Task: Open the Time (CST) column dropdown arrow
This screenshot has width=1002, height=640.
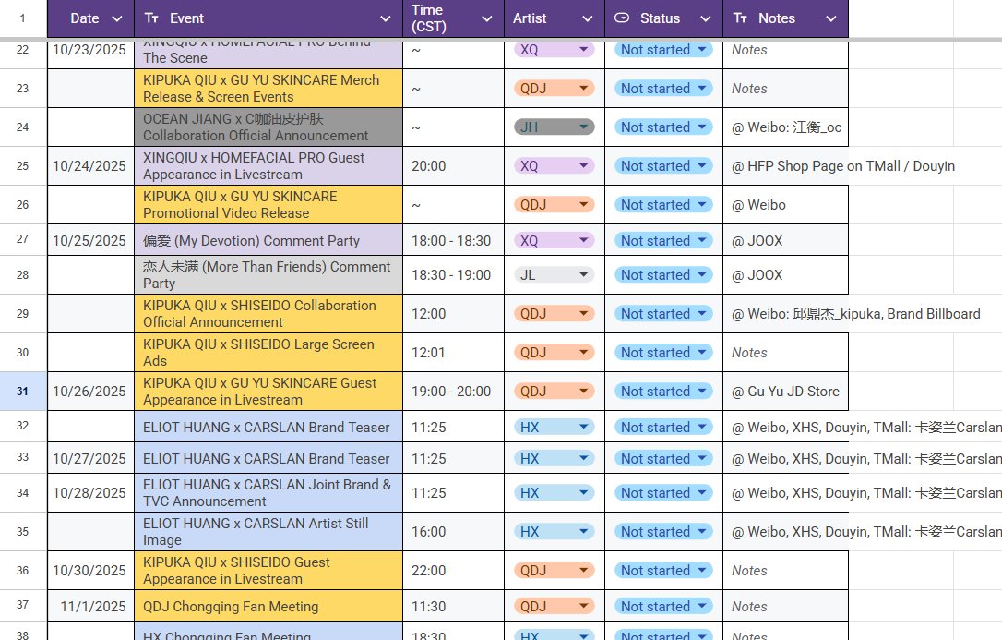Action: [x=487, y=18]
